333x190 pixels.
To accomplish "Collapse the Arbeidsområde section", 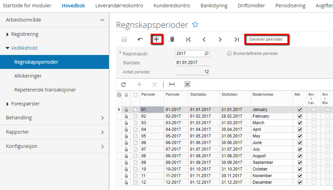I will pos(102,20).
